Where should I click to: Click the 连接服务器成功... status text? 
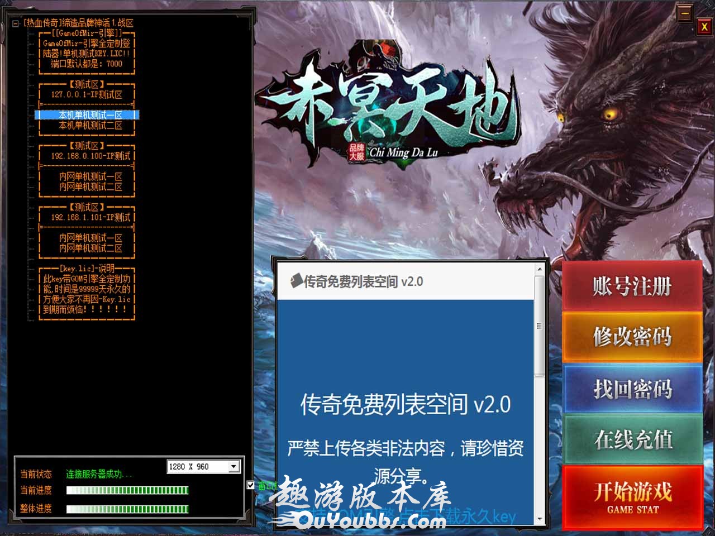click(x=99, y=474)
